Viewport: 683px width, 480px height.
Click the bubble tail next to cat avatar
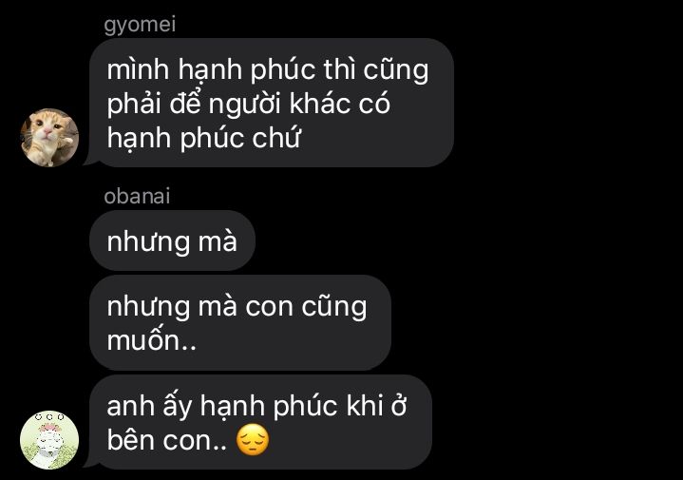point(90,161)
